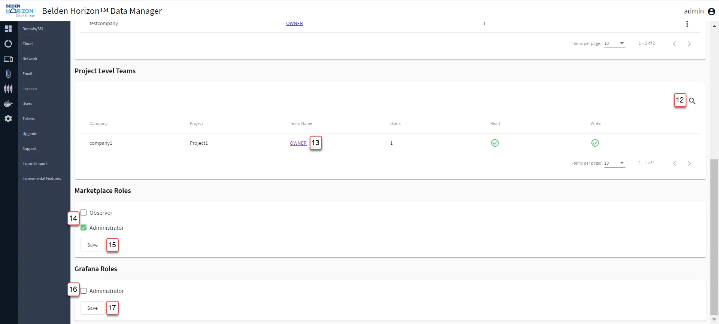Click Project column header

(x=196, y=123)
